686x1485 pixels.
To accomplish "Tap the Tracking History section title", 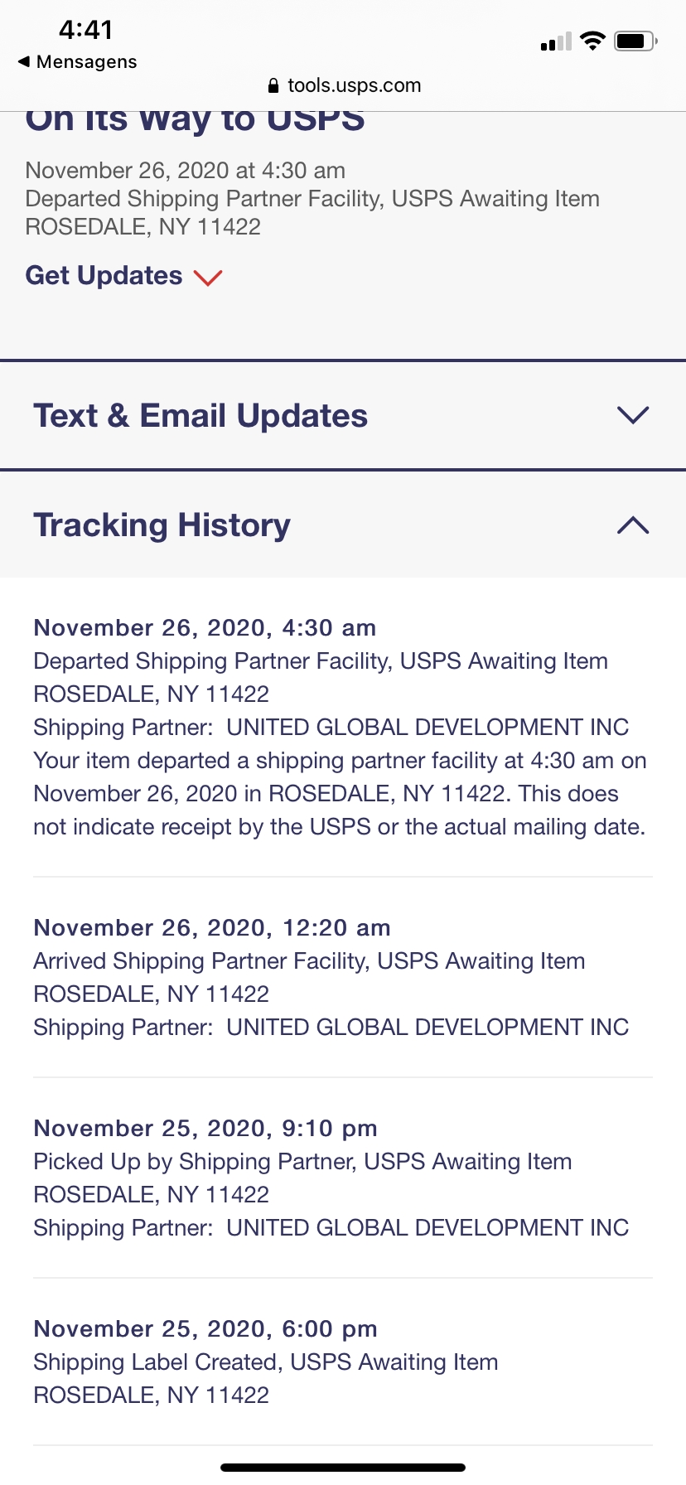I will tap(162, 525).
